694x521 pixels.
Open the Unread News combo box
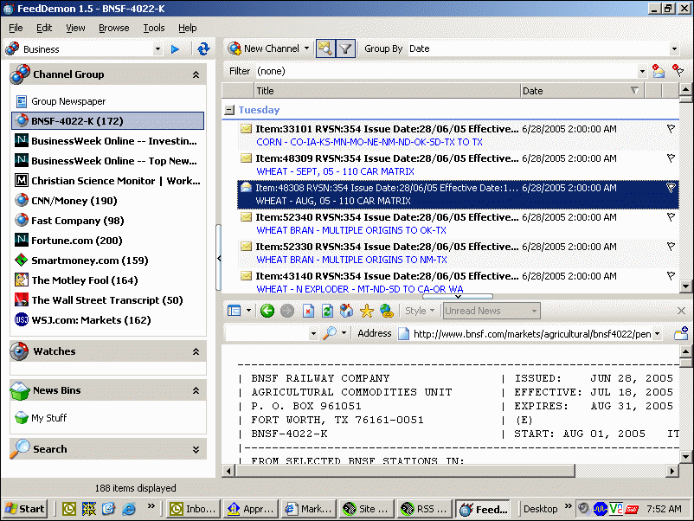coord(492,311)
